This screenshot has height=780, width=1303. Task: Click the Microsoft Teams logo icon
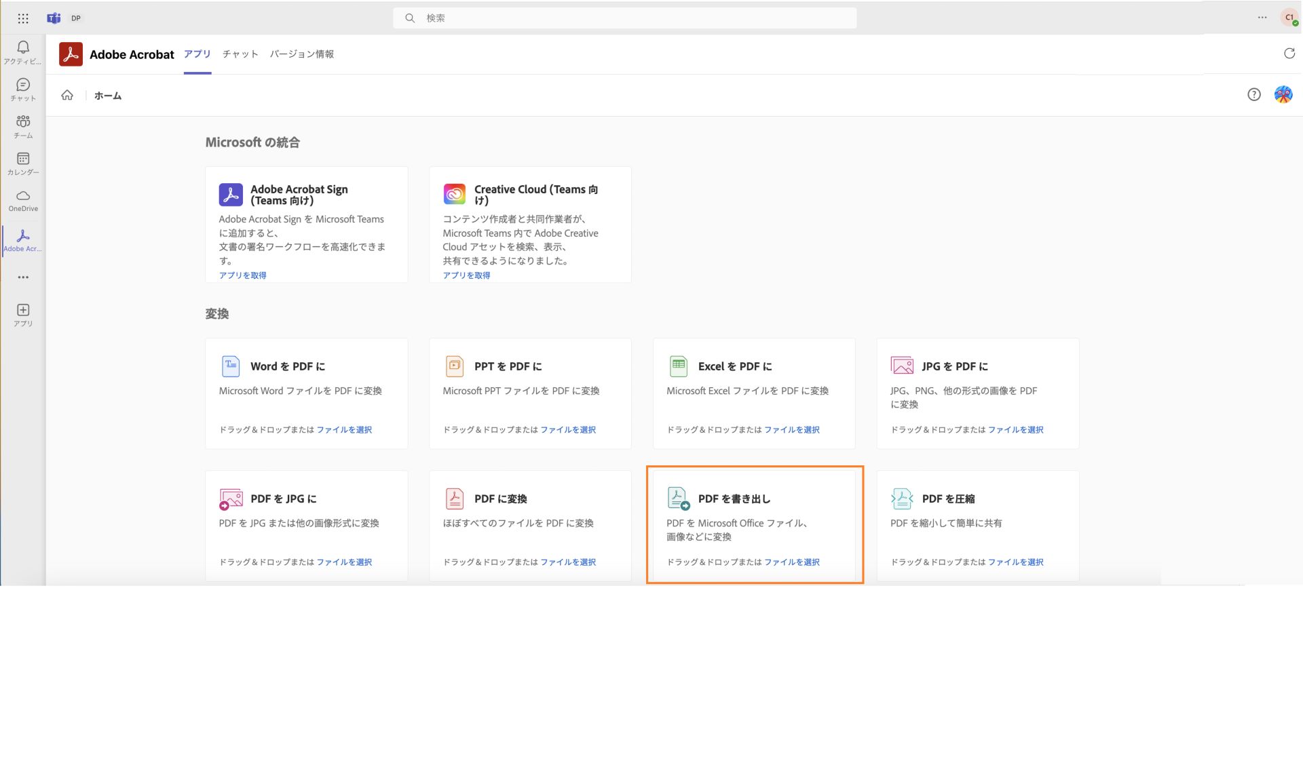click(54, 18)
